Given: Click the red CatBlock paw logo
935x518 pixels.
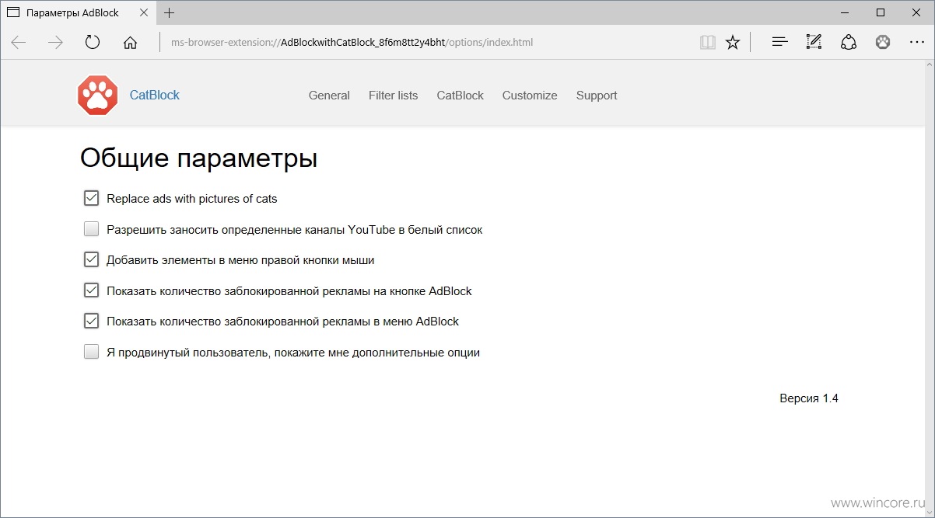Looking at the screenshot, I should pyautogui.click(x=98, y=96).
